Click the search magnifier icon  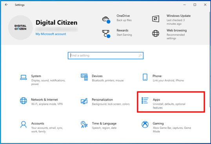pos(140,56)
